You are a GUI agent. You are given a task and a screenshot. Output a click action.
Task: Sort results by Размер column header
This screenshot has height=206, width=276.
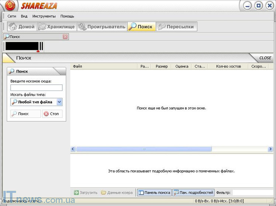pyautogui.click(x=161, y=66)
